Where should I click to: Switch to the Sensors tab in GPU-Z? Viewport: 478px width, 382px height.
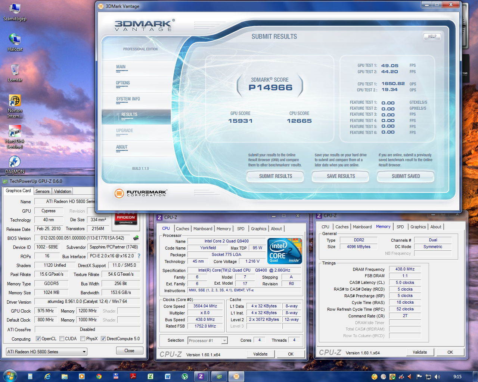pyautogui.click(x=42, y=191)
